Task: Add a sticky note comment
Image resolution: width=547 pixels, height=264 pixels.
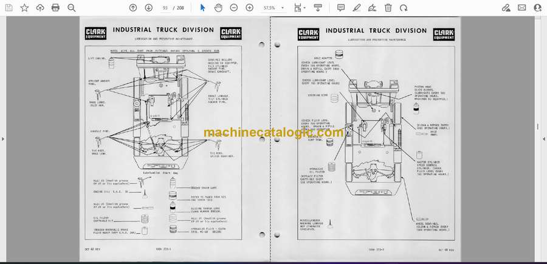Action: 341,8
